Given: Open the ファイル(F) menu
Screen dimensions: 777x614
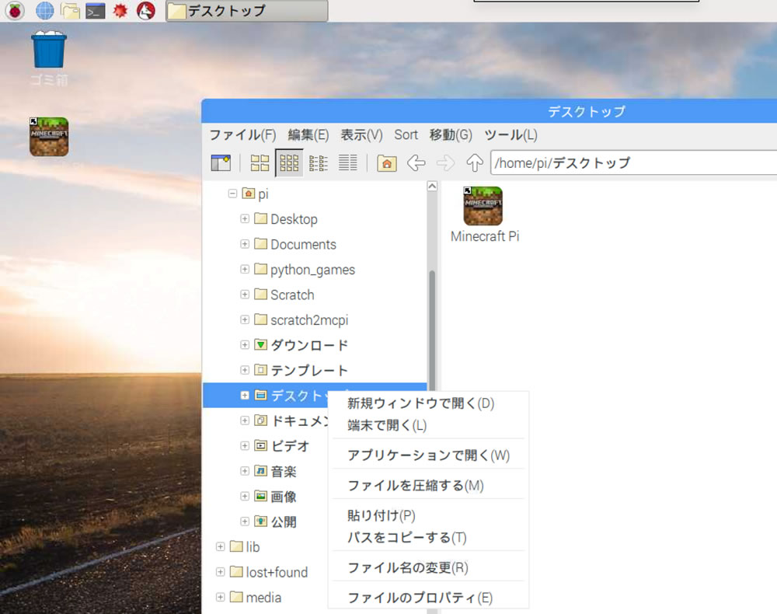Looking at the screenshot, I should (242, 134).
